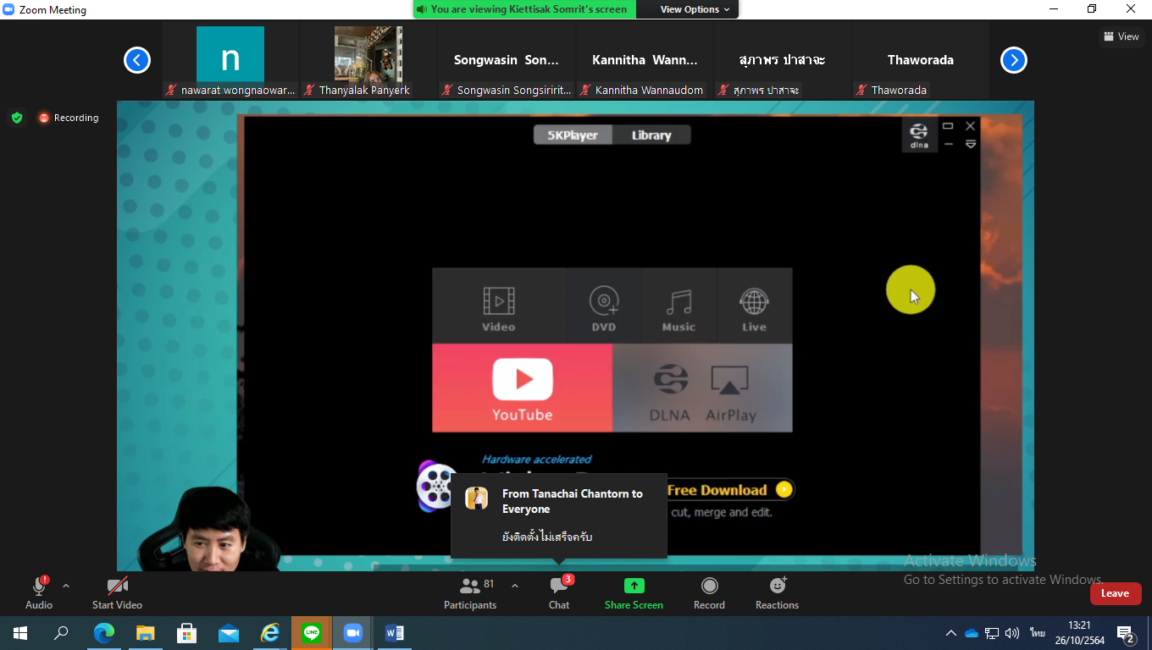This screenshot has width=1152, height=650.
Task: Show next participants with right arrow
Action: tap(1014, 60)
